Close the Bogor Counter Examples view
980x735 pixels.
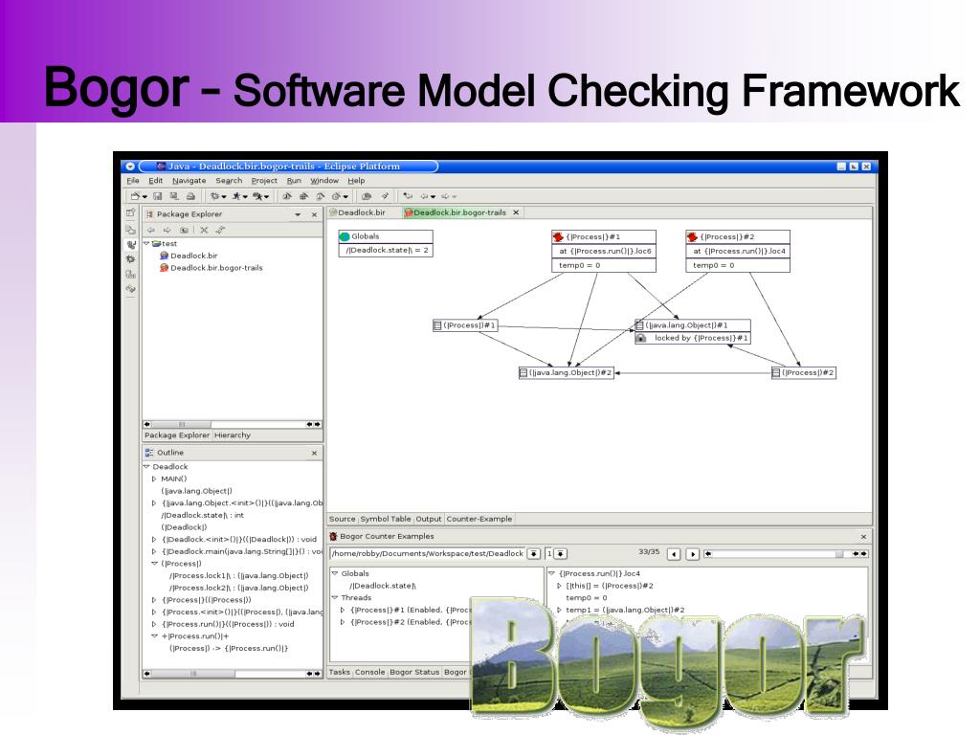[863, 537]
